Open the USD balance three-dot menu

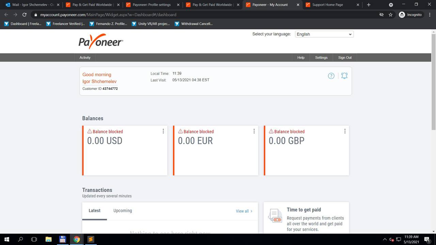pos(163,131)
